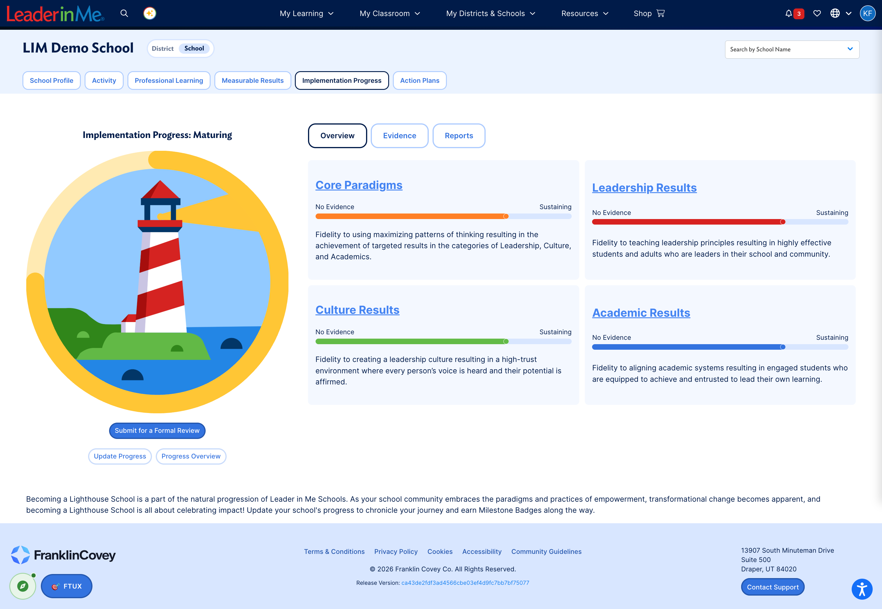Select the School view toggle
882x609 pixels.
(x=194, y=48)
